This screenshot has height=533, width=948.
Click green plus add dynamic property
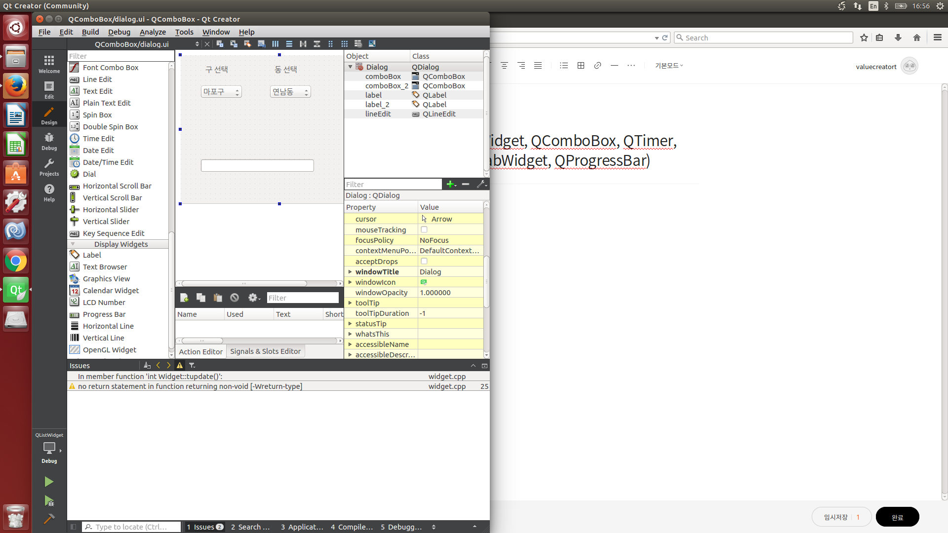[450, 184]
